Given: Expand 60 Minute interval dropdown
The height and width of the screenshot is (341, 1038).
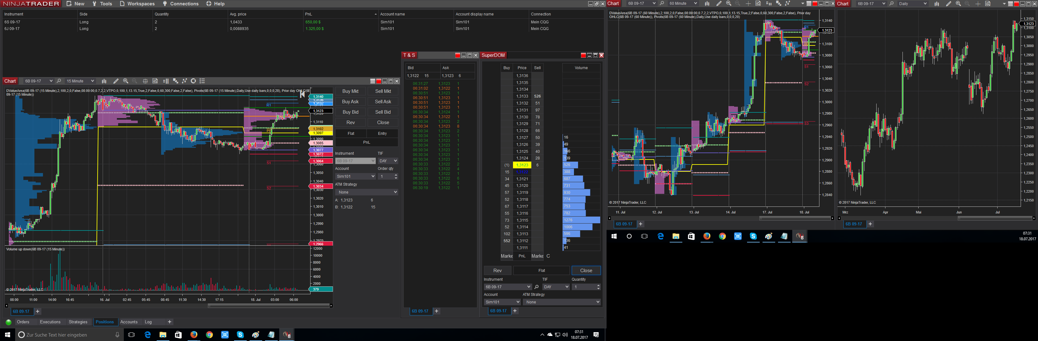Looking at the screenshot, I should pos(683,3).
